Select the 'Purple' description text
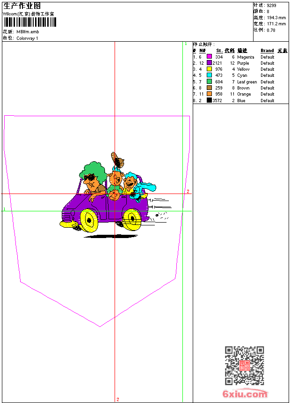 tap(243, 63)
